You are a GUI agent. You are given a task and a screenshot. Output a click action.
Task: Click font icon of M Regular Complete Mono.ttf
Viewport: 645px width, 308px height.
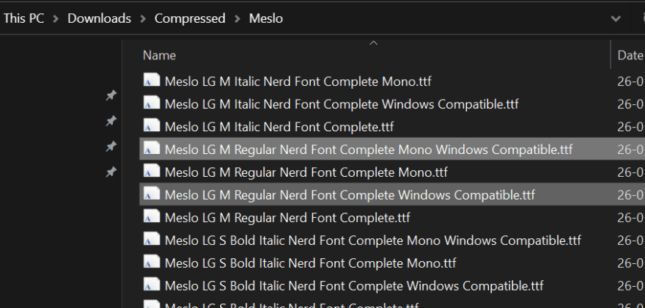(152, 169)
